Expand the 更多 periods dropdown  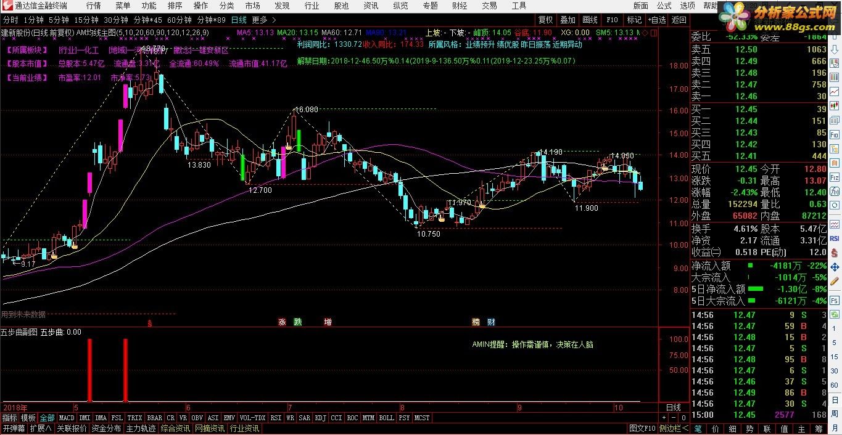point(264,20)
